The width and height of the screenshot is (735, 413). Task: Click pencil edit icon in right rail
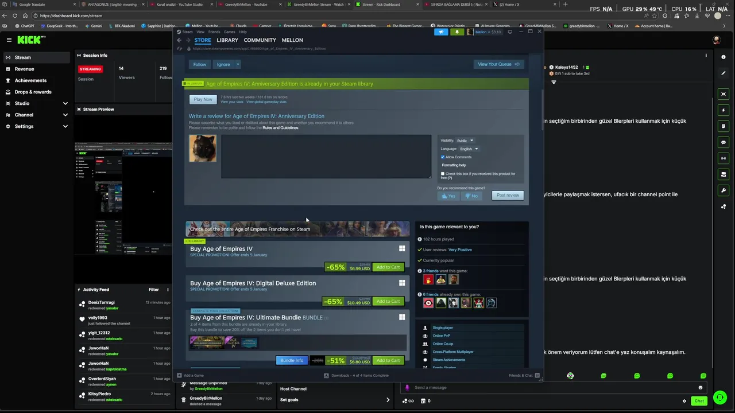click(x=724, y=73)
